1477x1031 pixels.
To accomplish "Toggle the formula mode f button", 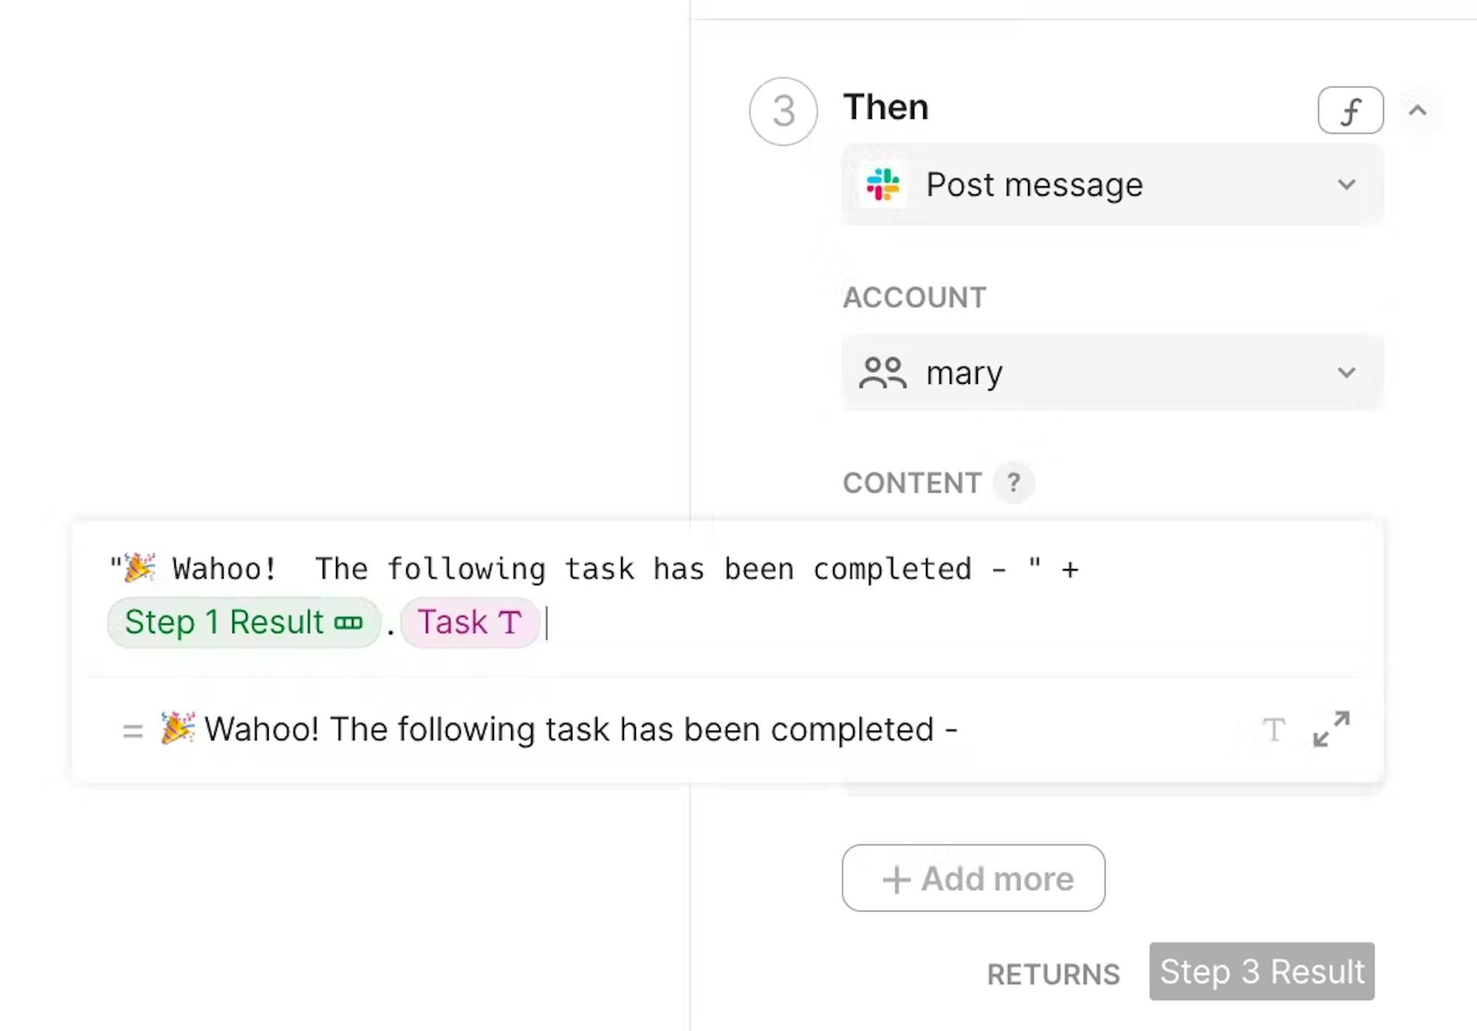I will (1350, 111).
